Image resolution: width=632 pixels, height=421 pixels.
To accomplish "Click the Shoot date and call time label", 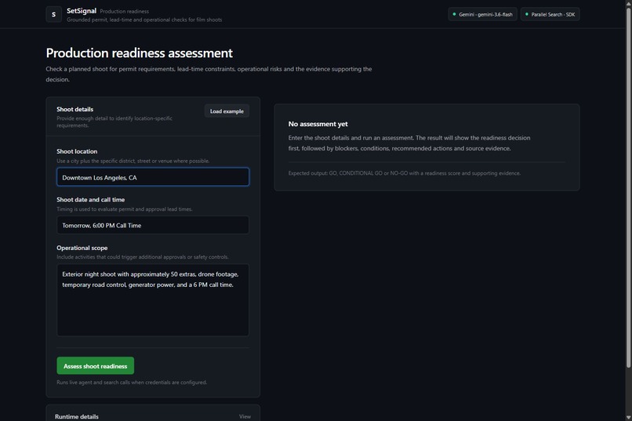I will click(91, 199).
